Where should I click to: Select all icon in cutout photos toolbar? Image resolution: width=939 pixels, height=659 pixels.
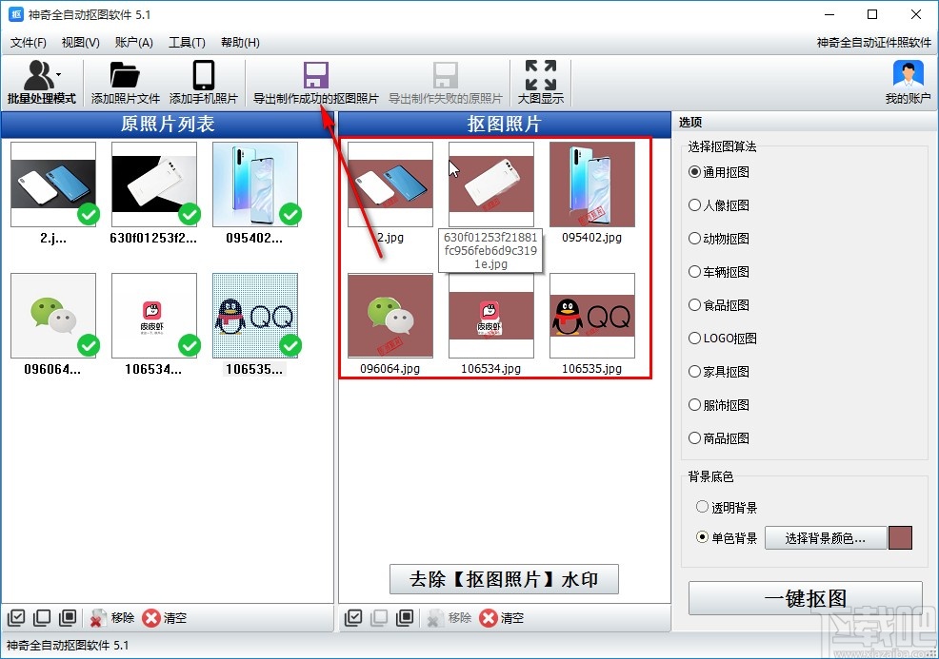click(x=353, y=617)
